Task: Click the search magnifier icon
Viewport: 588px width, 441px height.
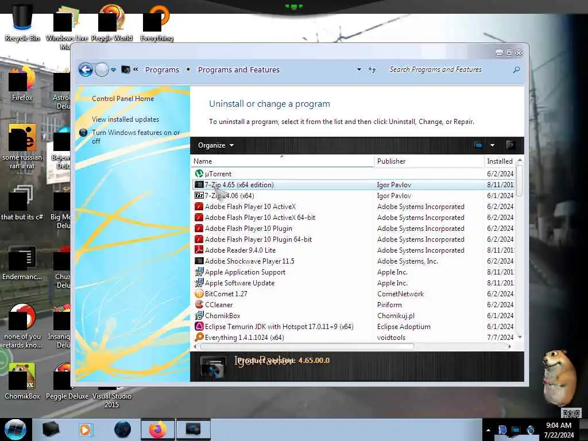Action: tap(516, 69)
